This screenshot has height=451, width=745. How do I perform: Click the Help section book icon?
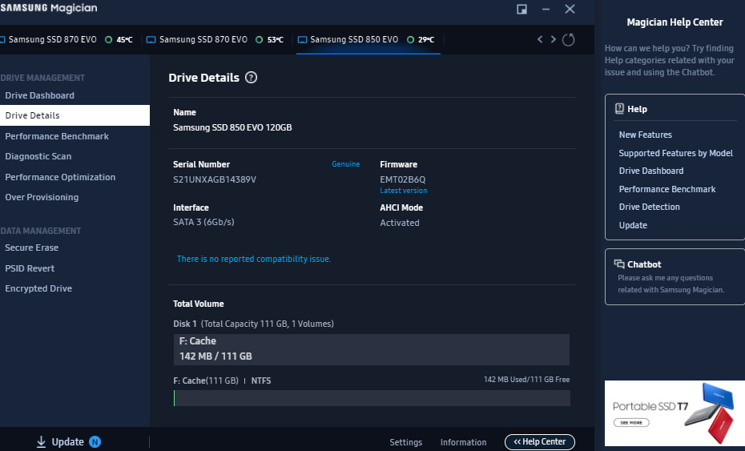[x=619, y=109]
